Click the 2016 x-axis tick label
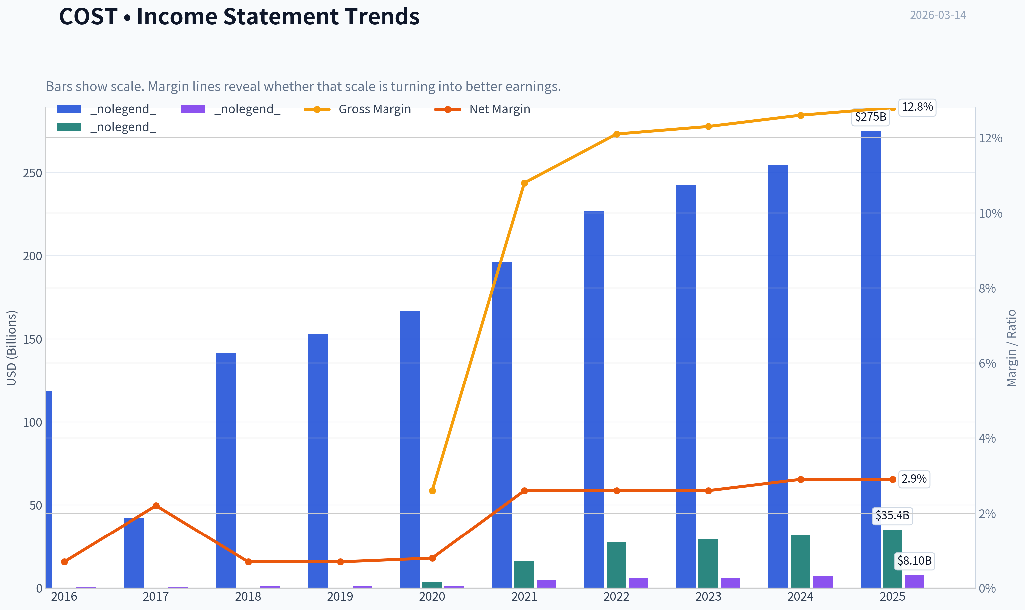The width and height of the screenshot is (1025, 610). coord(64,597)
